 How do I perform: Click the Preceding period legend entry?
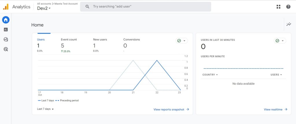point(67,100)
